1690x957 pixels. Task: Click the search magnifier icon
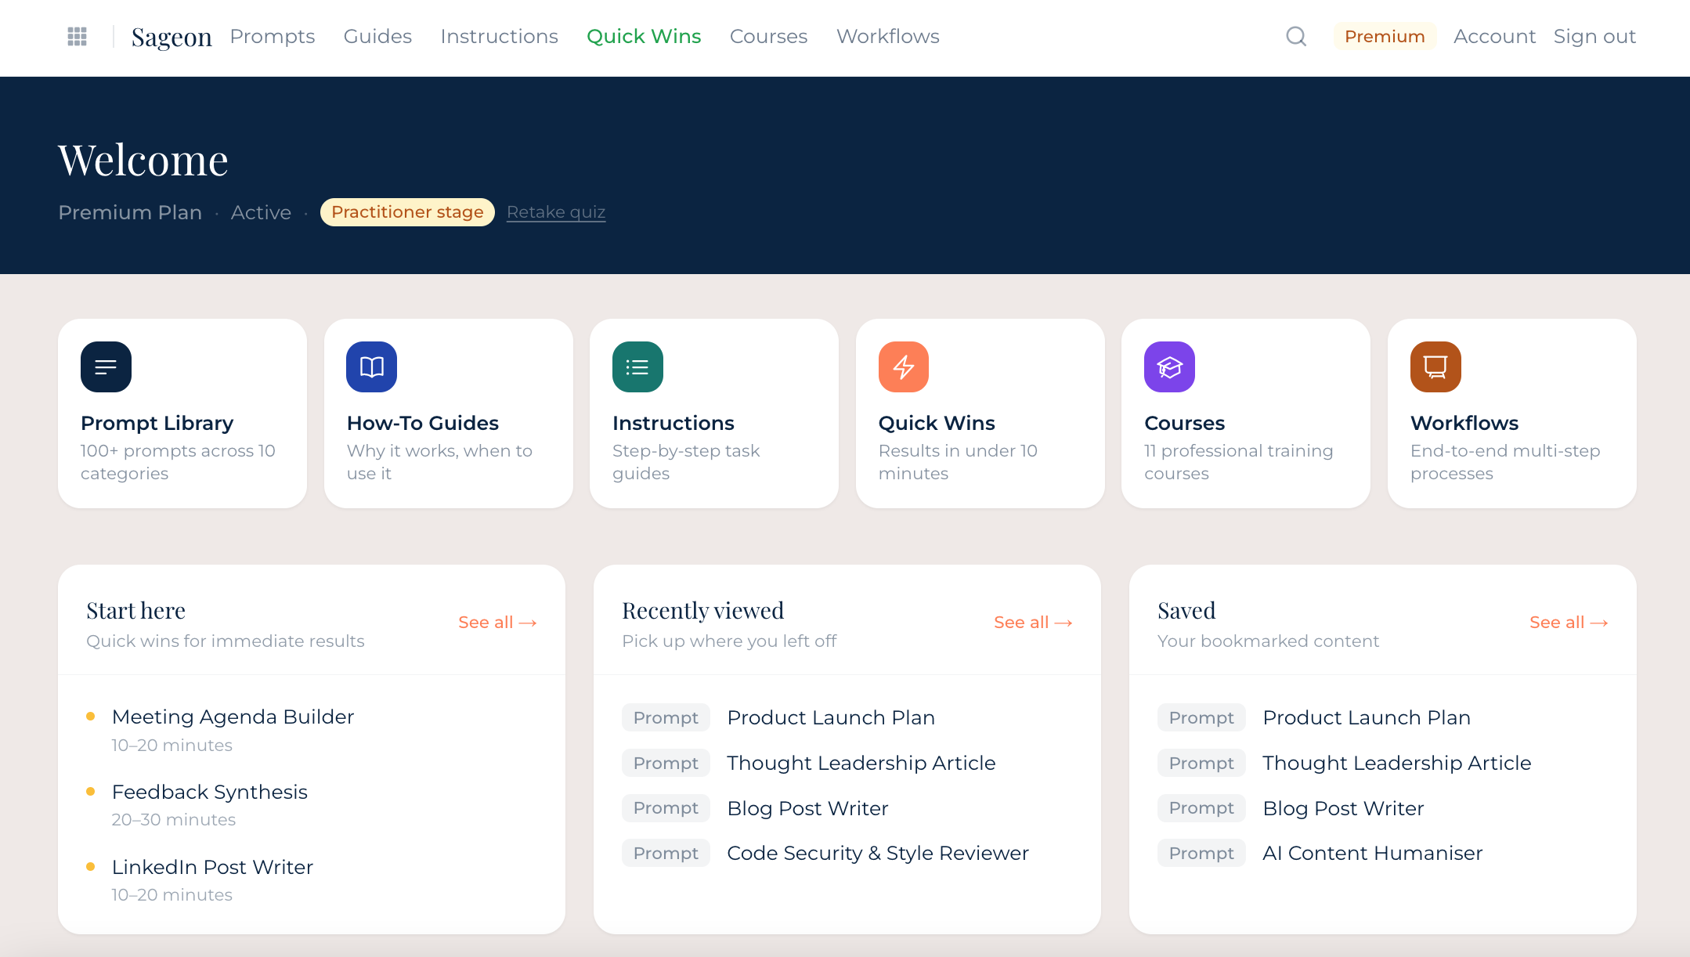click(x=1296, y=36)
